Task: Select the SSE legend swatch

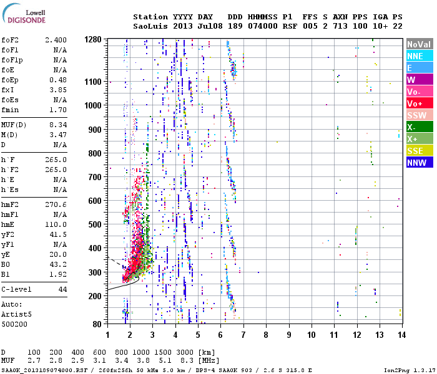Action: tap(420, 151)
